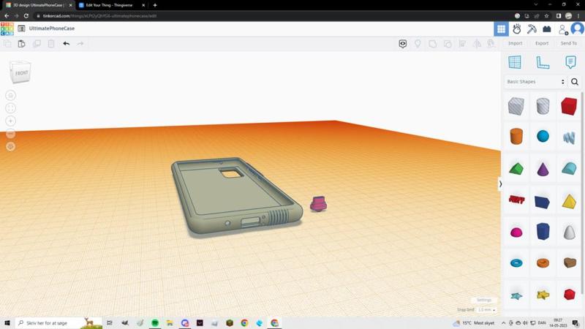This screenshot has width=585, height=329.
Task: Open the Snap Grid value dropdown
Action: pyautogui.click(x=487, y=310)
